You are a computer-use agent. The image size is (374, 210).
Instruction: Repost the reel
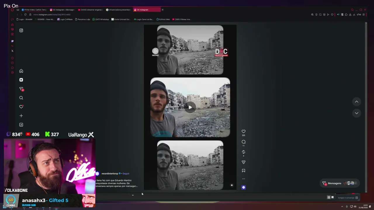(243, 152)
